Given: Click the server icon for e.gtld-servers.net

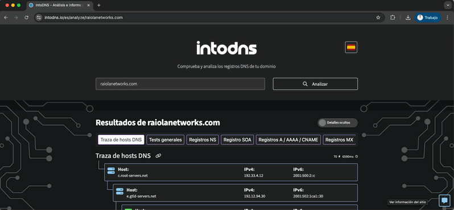Looking at the screenshot, I should (120, 191).
